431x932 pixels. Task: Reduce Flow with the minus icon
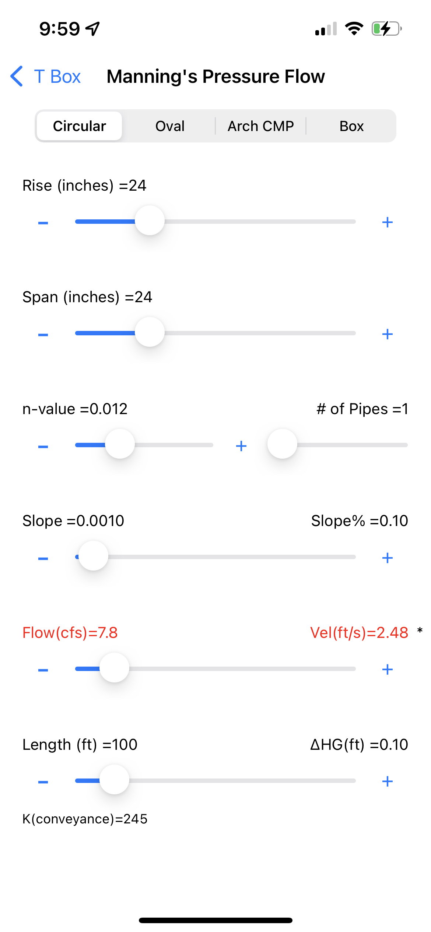point(43,670)
